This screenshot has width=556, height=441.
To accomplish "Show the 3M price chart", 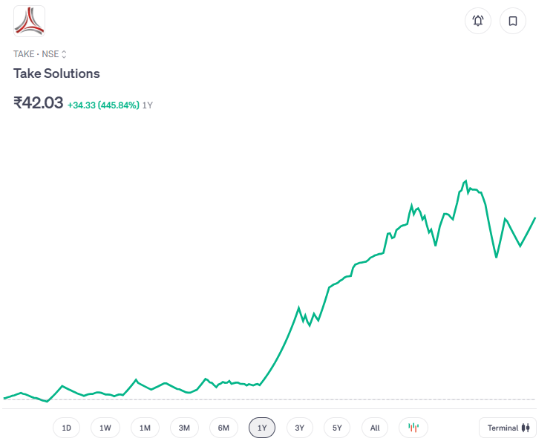I will tap(184, 428).
